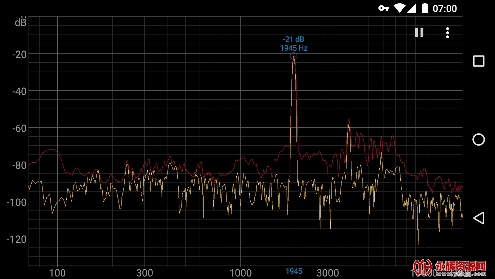Open the three-dot overflow menu
495x279 pixels.
(x=447, y=33)
